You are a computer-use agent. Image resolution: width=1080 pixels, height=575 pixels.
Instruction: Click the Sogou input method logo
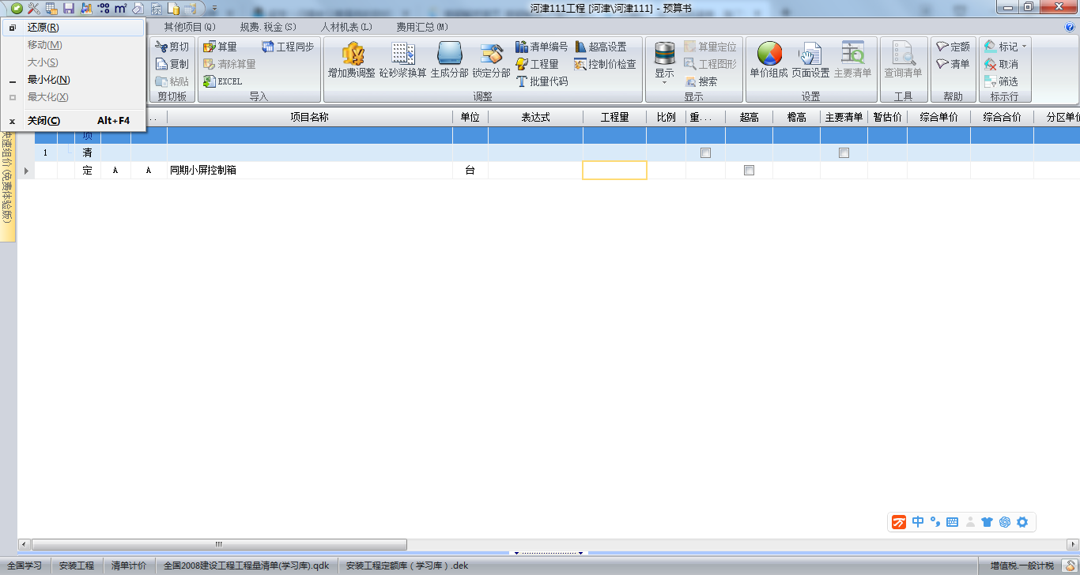click(899, 522)
